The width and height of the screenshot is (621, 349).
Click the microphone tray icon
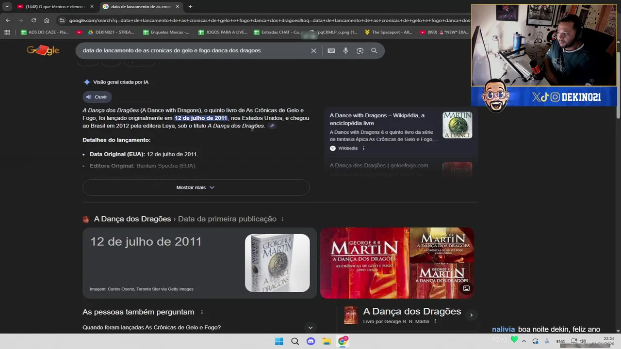coord(547,341)
